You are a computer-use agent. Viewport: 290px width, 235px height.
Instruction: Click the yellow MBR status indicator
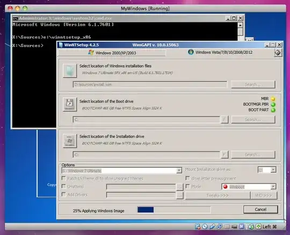(x=273, y=99)
